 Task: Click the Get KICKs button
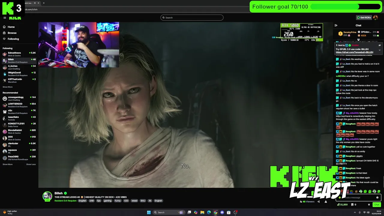click(364, 18)
